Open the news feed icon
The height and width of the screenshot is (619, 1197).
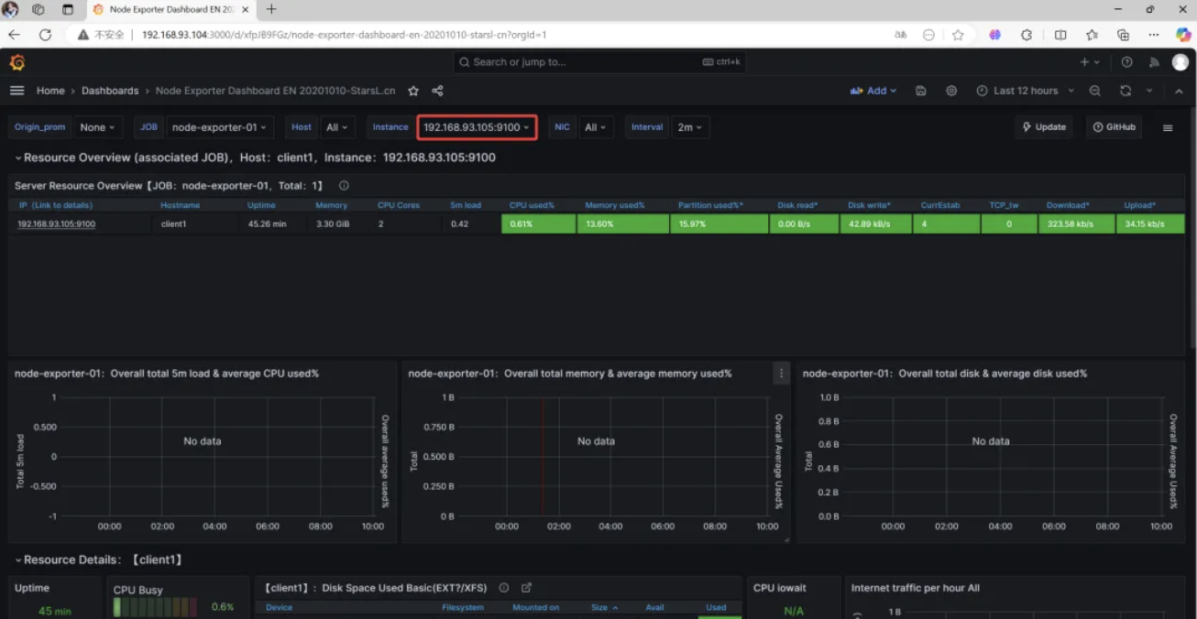1154,62
